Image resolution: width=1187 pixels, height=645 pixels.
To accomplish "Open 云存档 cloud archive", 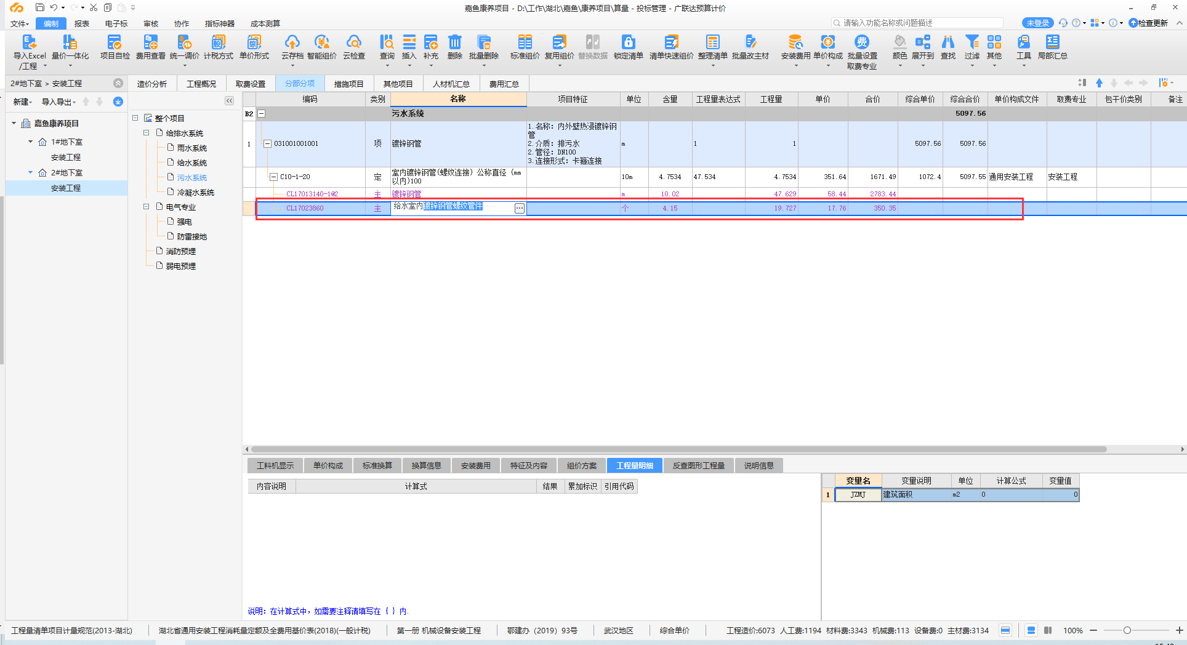I will point(292,47).
